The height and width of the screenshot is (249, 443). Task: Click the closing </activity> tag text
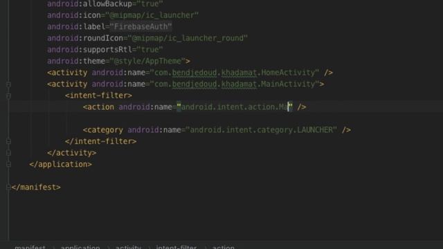(72, 153)
